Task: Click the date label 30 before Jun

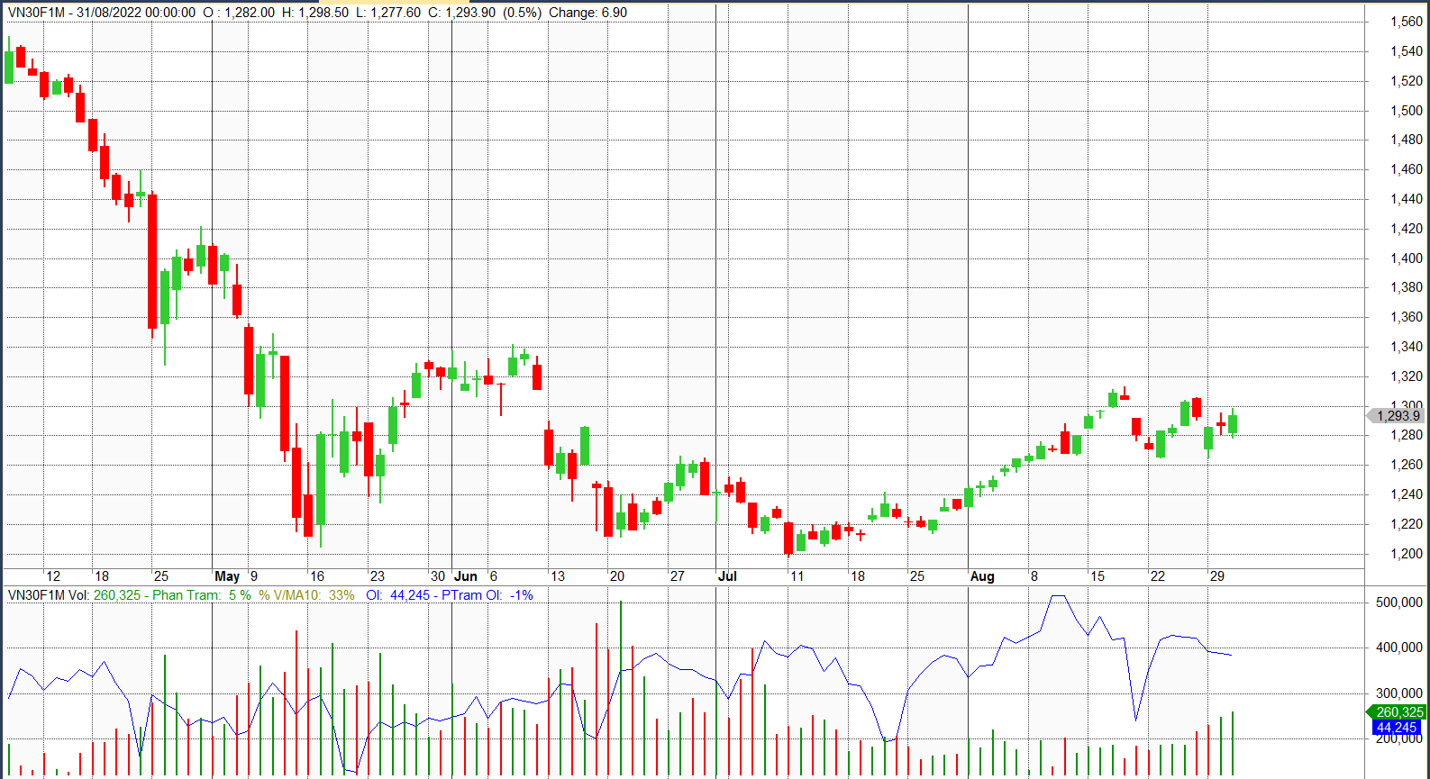Action: [438, 576]
